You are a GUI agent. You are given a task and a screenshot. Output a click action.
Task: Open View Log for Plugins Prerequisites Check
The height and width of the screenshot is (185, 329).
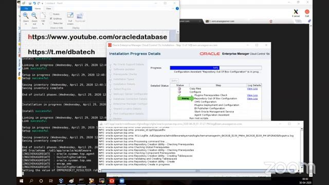click(252, 95)
